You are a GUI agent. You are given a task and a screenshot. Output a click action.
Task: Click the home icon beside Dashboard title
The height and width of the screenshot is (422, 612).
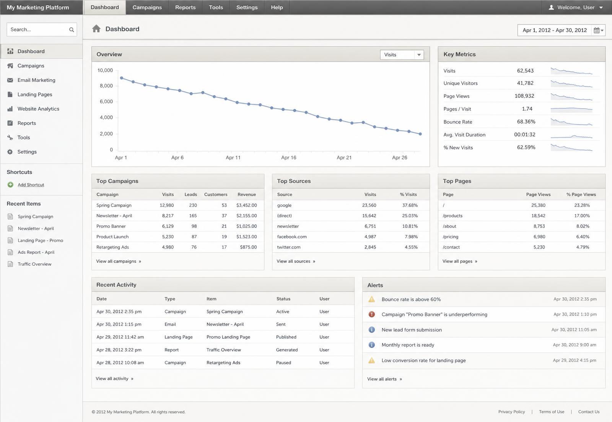pos(96,29)
